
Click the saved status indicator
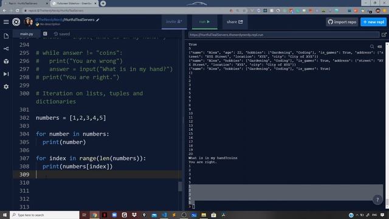tap(62, 34)
